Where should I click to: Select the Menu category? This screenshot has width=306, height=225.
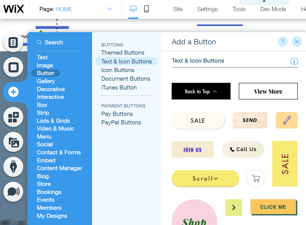[x=44, y=137]
